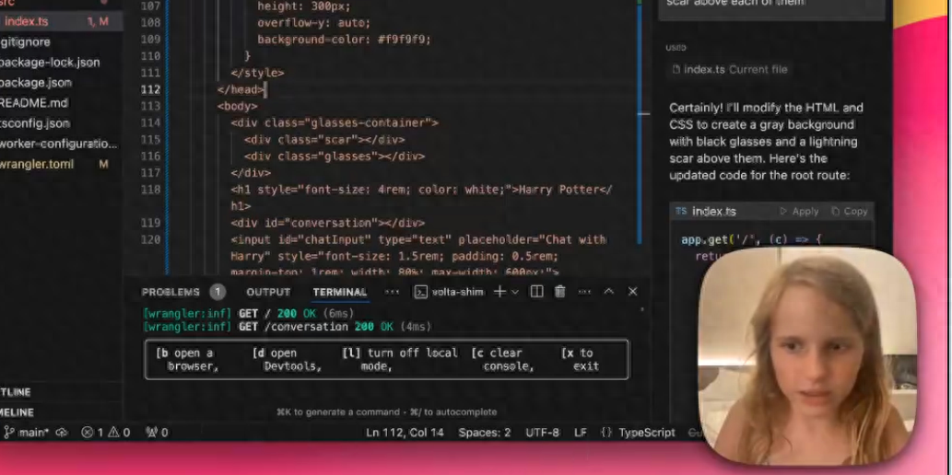The width and height of the screenshot is (952, 475).
Task: Split the terminal with the split icon
Action: pos(536,292)
